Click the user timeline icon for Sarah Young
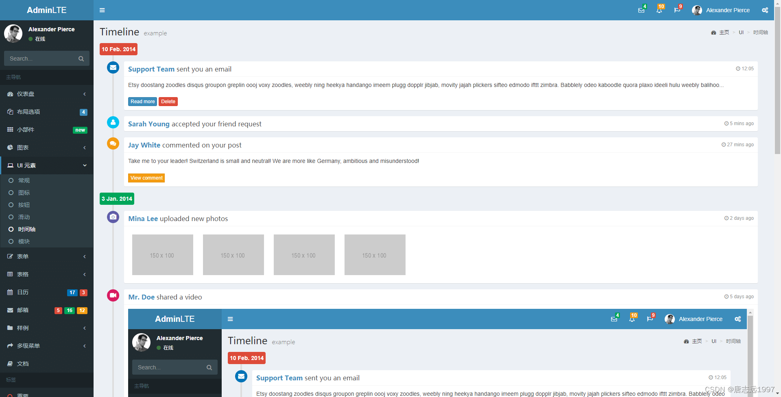 pos(113,122)
